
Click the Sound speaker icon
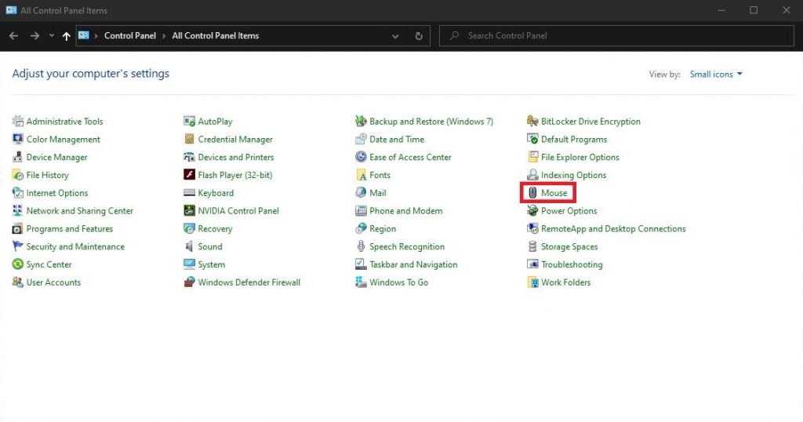point(190,247)
